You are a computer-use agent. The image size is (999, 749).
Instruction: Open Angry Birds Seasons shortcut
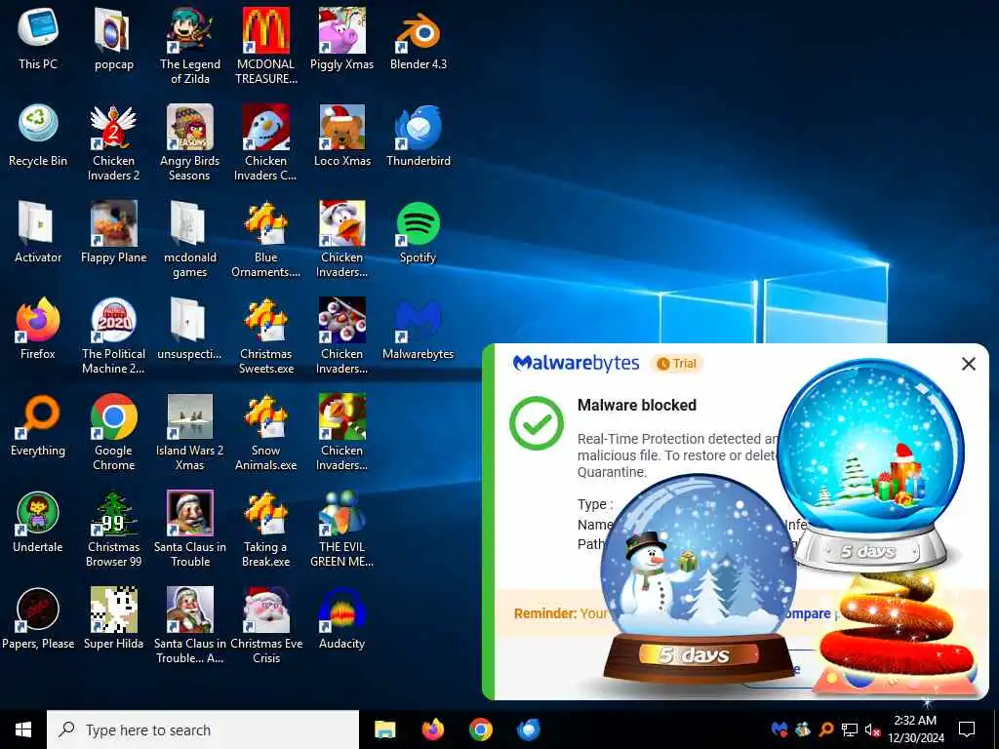pos(190,142)
